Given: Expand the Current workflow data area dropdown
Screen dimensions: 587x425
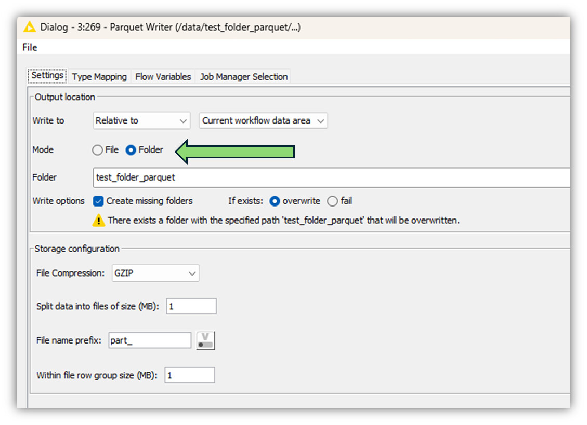Looking at the screenshot, I should 263,120.
